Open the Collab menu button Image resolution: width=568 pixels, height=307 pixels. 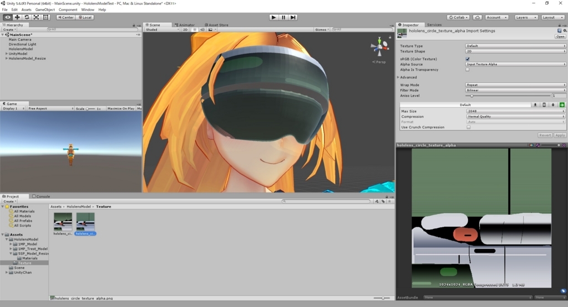tap(459, 17)
